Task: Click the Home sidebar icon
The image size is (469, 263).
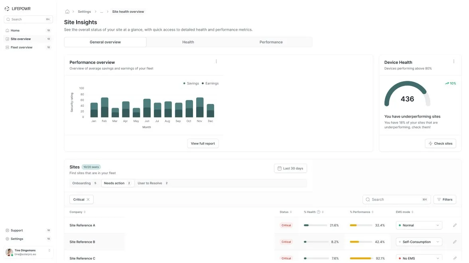Action: [x=8, y=30]
